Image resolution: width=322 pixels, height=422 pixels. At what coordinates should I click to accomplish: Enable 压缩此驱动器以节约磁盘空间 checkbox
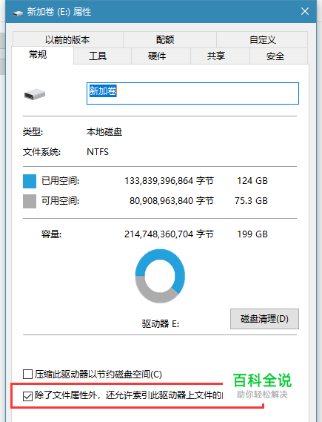pos(27,374)
